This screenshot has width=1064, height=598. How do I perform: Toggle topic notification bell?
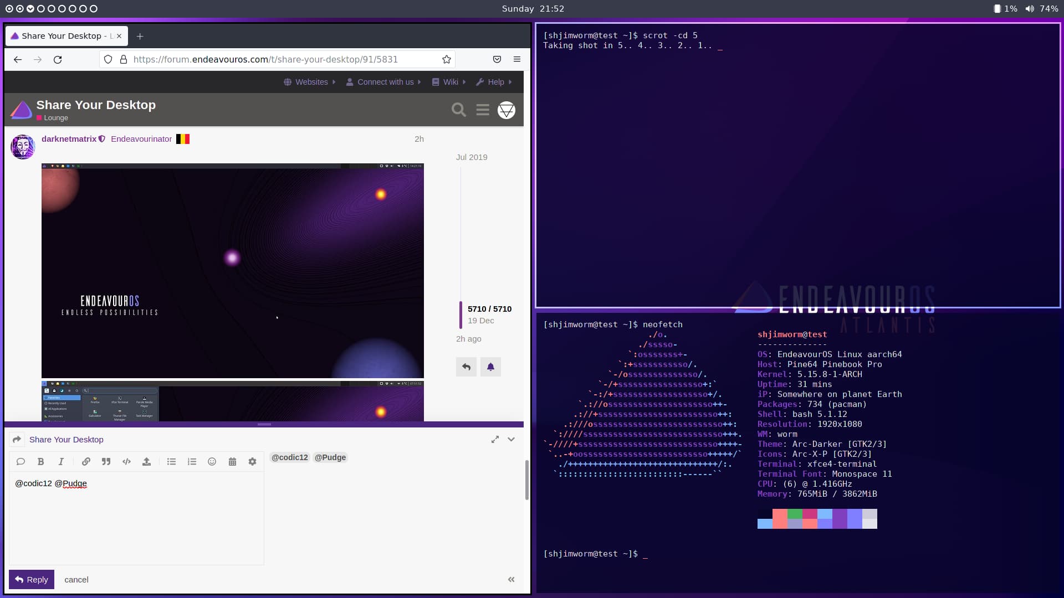490,367
